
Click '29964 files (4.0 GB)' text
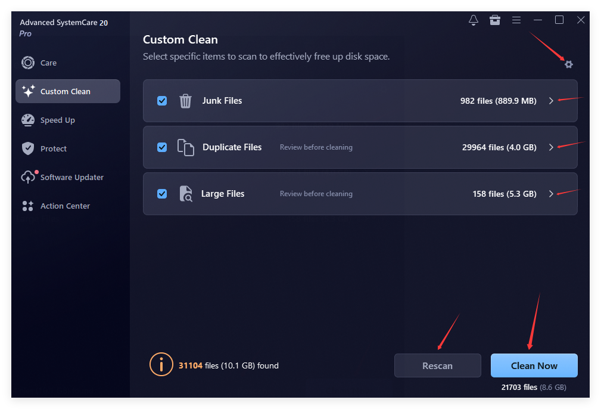(x=499, y=147)
